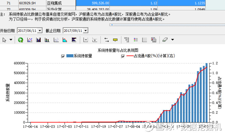Click the 截止日期 label

pyautogui.click(x=53, y=31)
